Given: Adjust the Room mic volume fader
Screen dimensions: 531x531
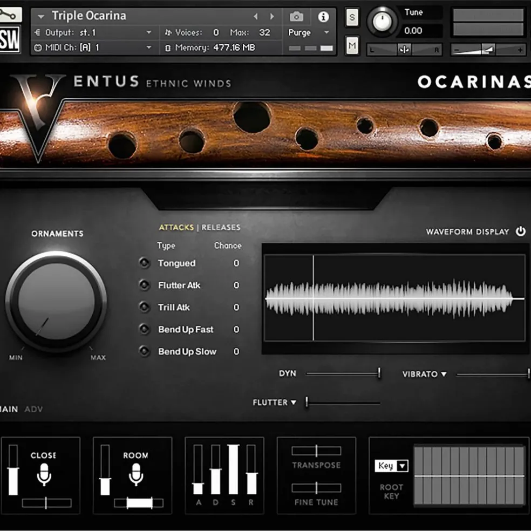Looking at the screenshot, I should coord(105,470).
